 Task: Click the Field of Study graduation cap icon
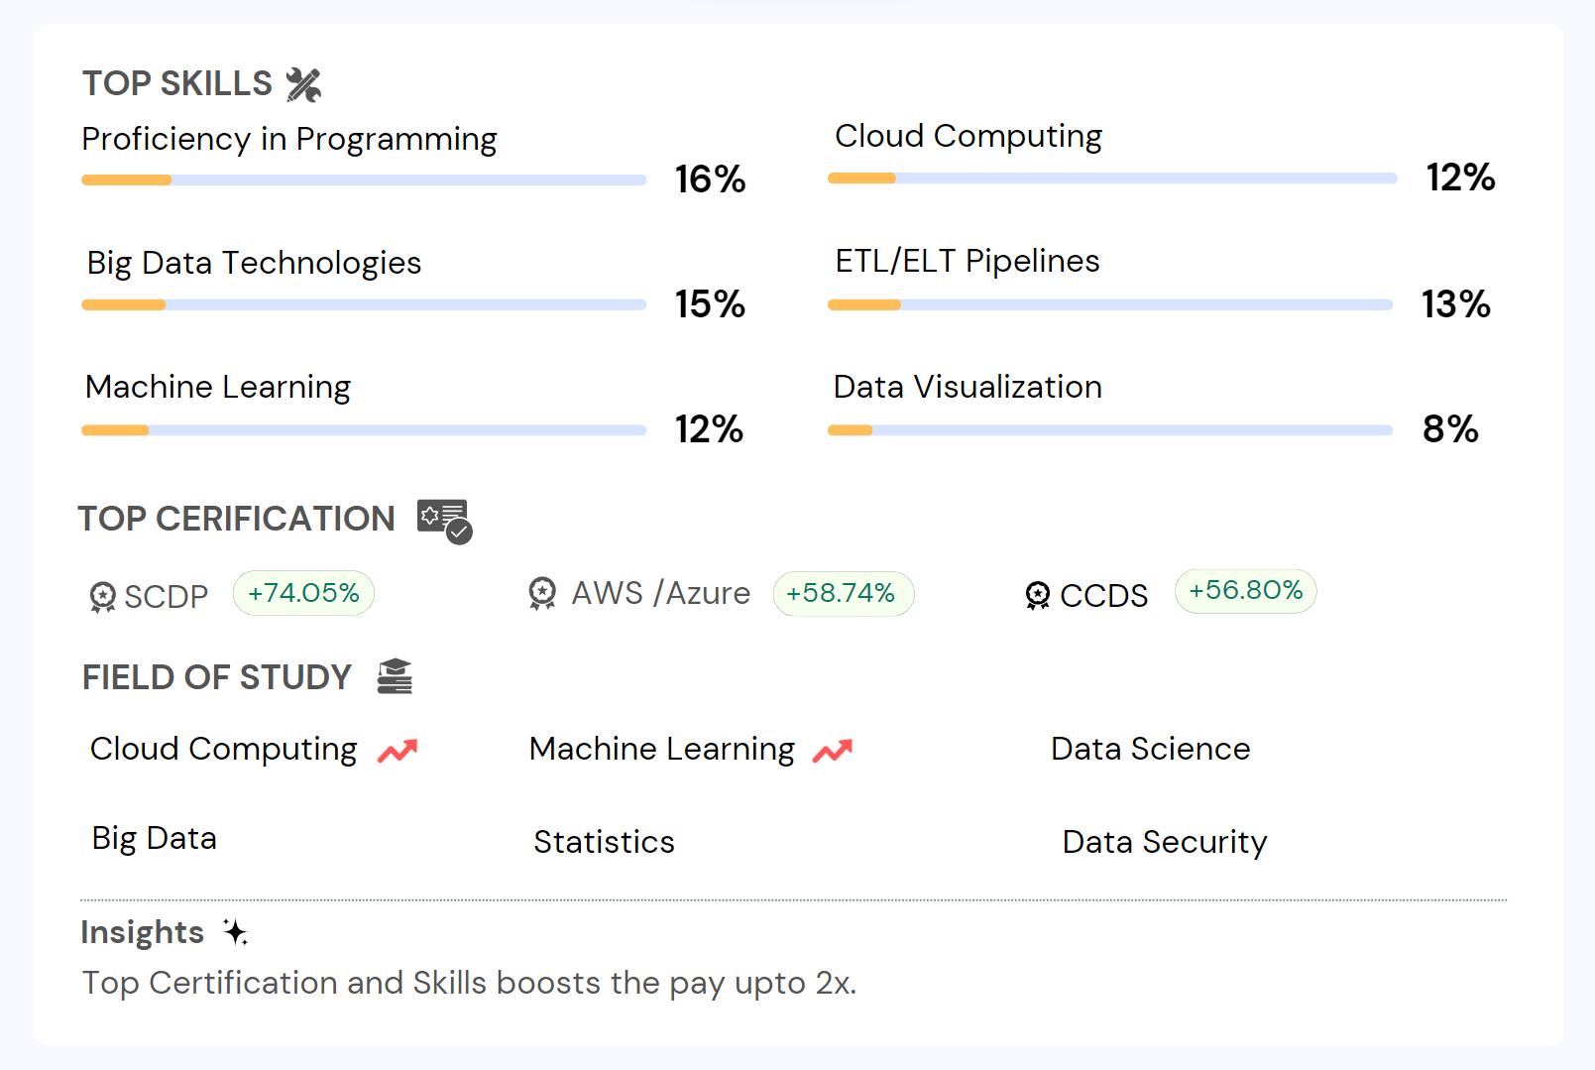point(395,676)
